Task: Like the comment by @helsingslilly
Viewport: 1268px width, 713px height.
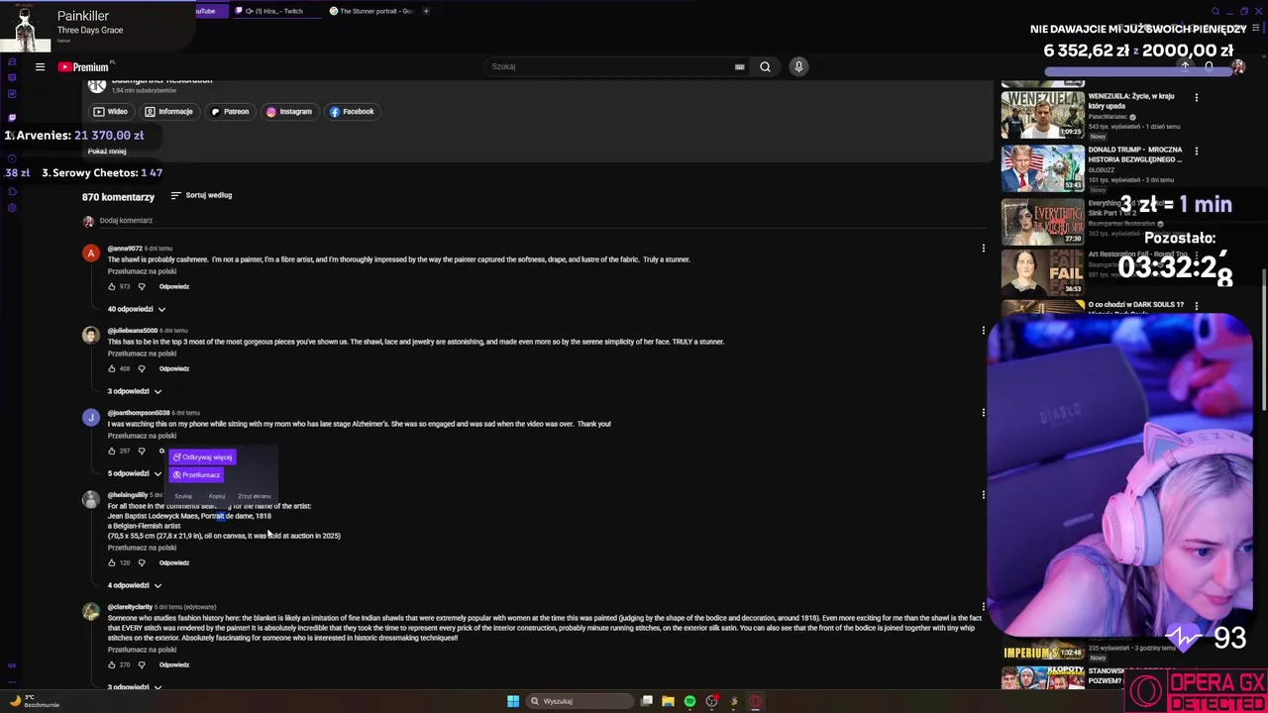Action: (112, 562)
